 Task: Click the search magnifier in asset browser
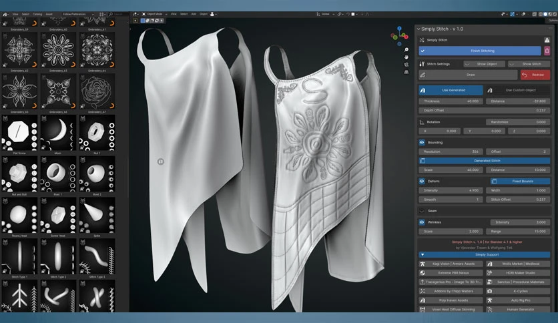coord(111,14)
